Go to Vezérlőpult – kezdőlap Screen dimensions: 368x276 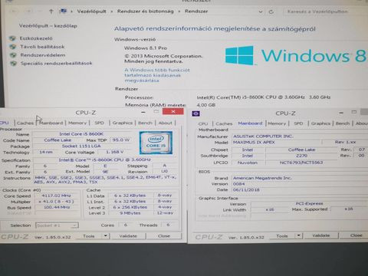tap(48, 26)
